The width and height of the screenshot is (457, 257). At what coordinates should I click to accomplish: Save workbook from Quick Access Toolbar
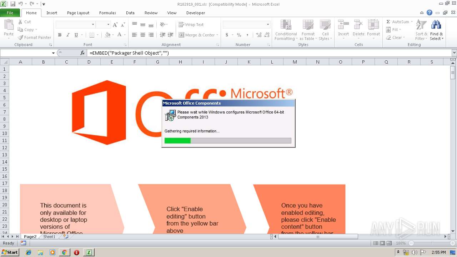click(x=13, y=4)
